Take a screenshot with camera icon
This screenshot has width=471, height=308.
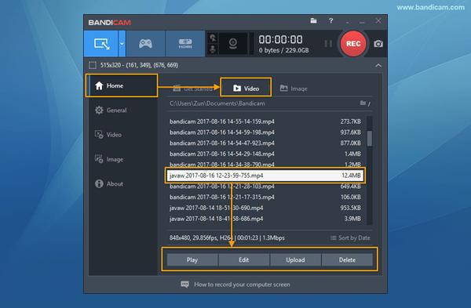378,44
